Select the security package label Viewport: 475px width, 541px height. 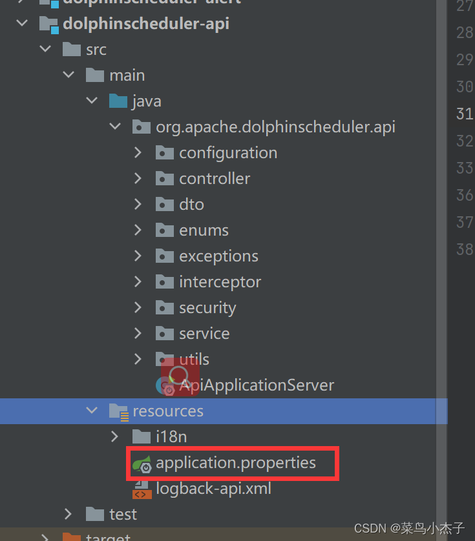point(207,308)
